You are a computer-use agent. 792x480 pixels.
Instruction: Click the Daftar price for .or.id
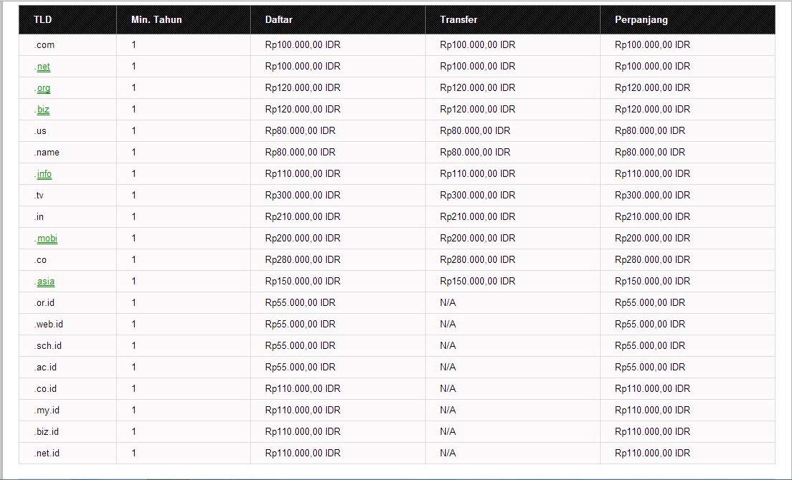point(300,303)
